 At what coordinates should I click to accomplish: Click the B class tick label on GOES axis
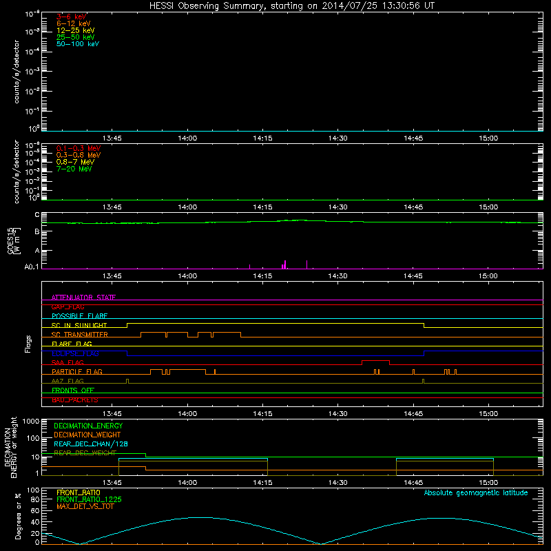point(37,232)
